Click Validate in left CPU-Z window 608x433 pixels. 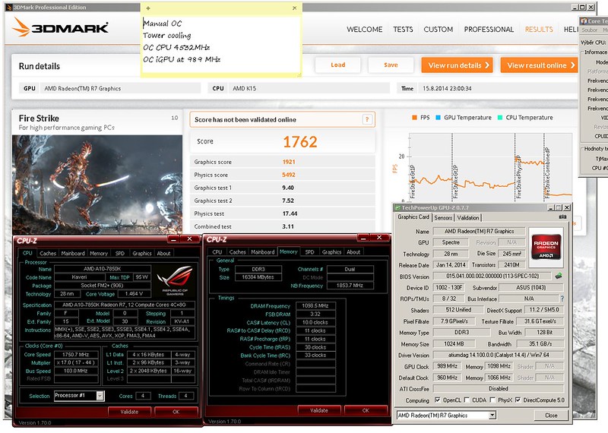(129, 412)
